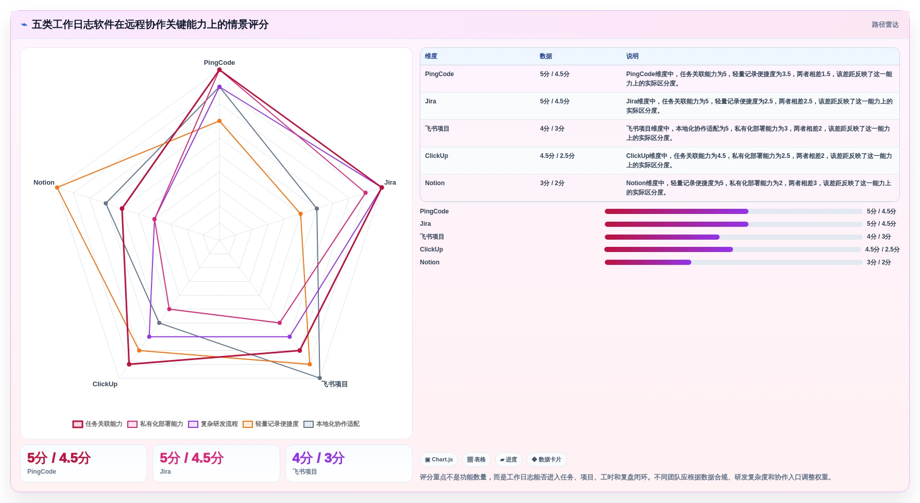
Task: Click the 维度 column header
Action: 431,57
